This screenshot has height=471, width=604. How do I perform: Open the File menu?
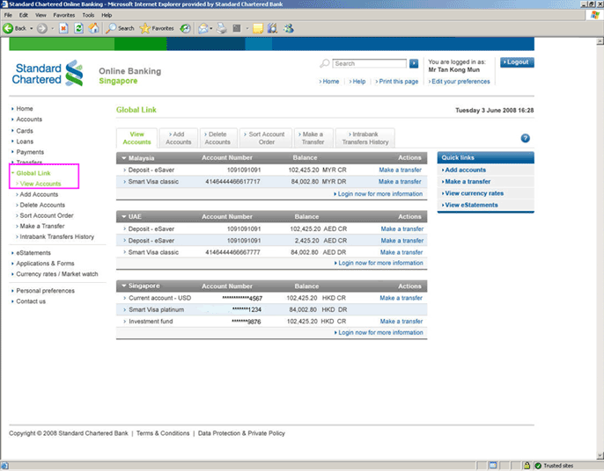point(8,15)
